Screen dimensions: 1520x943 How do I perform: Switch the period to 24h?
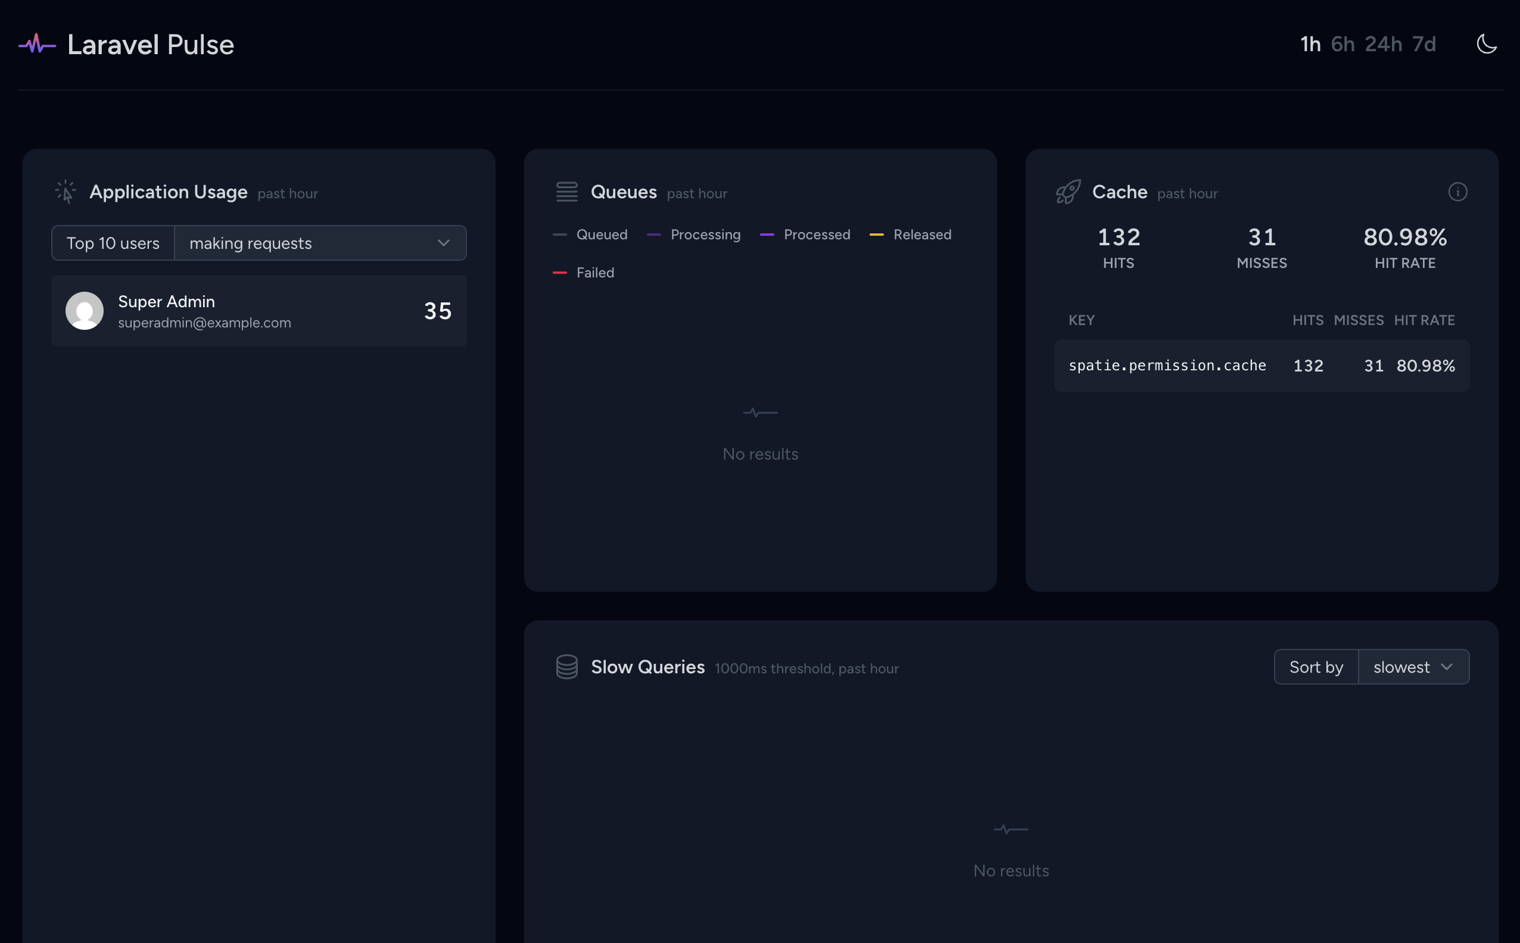point(1384,44)
